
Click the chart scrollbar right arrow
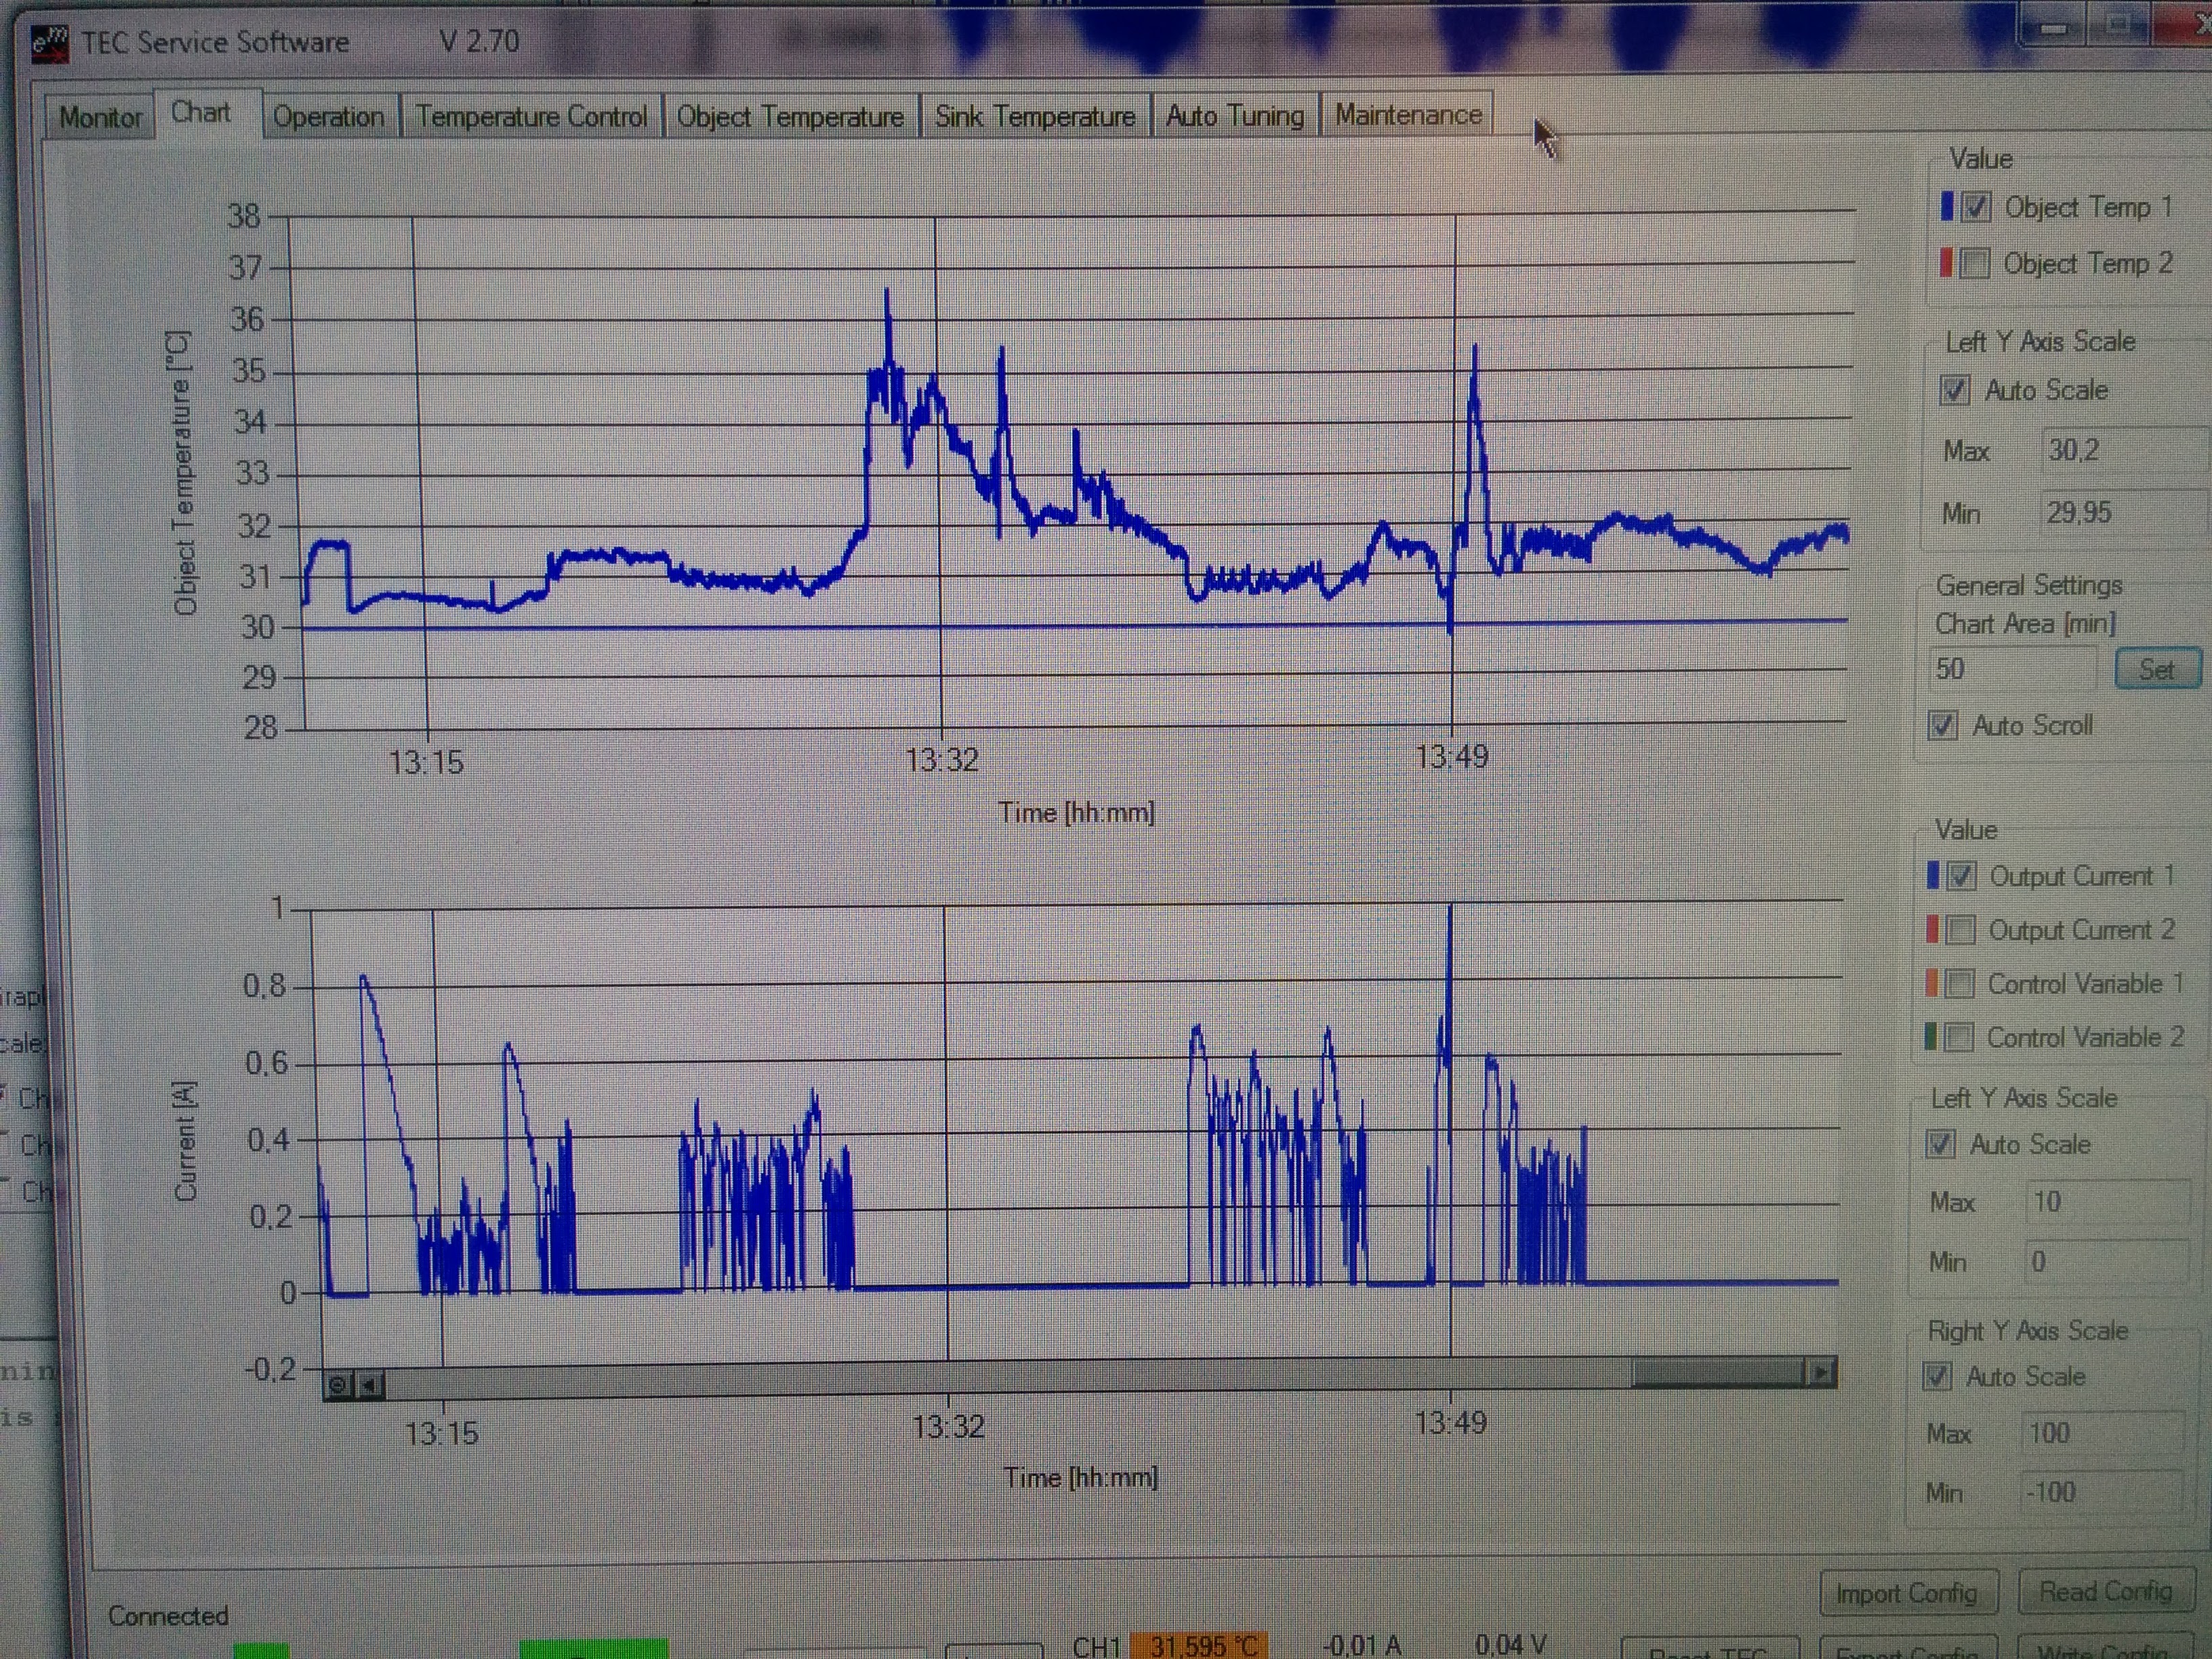pyautogui.click(x=1822, y=1372)
